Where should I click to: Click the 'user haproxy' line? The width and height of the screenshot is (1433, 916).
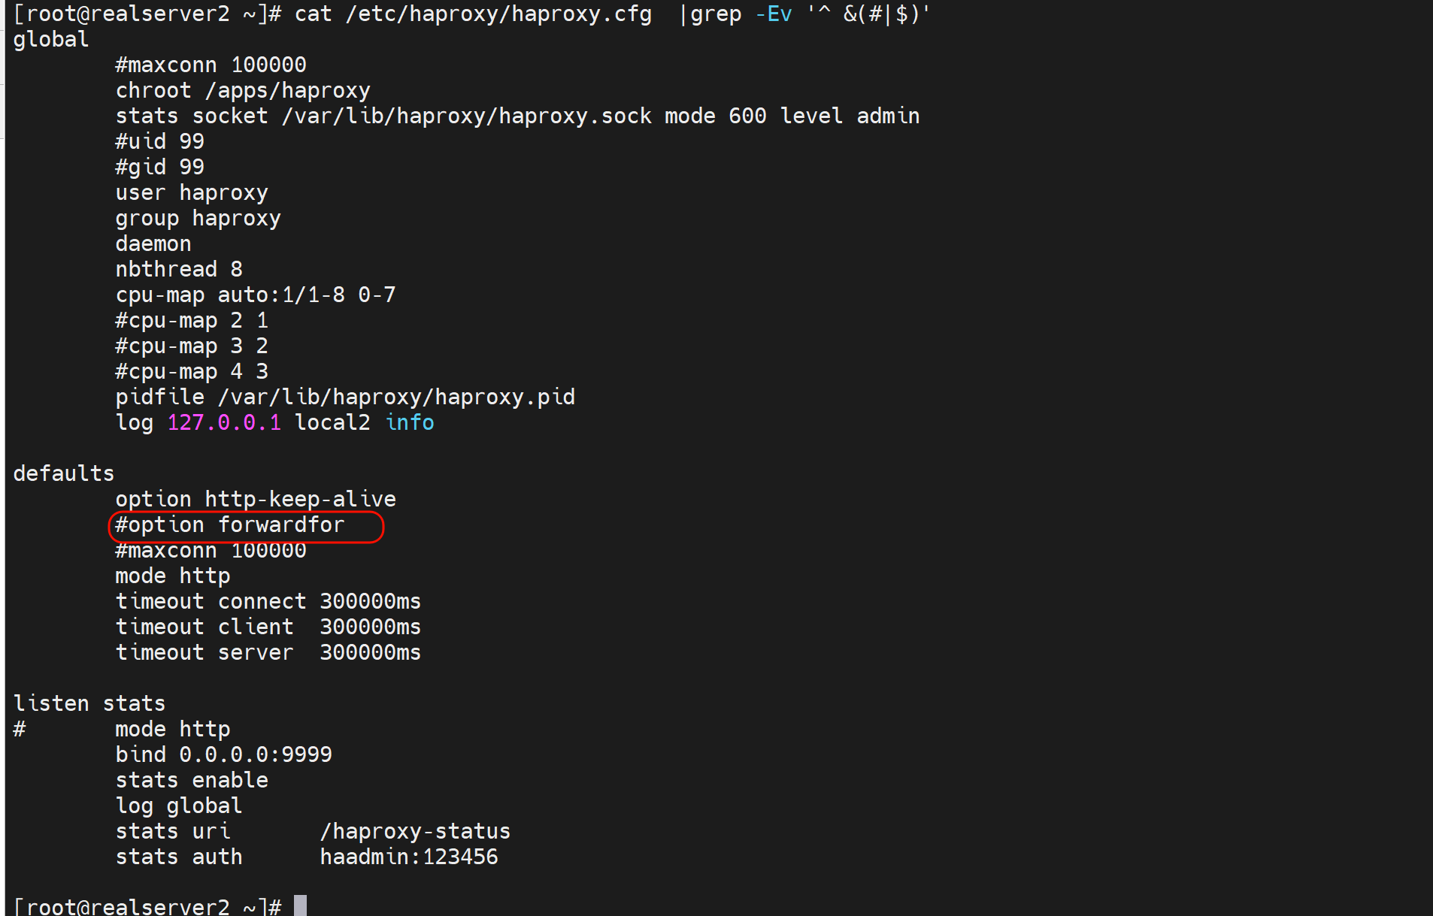click(x=192, y=193)
